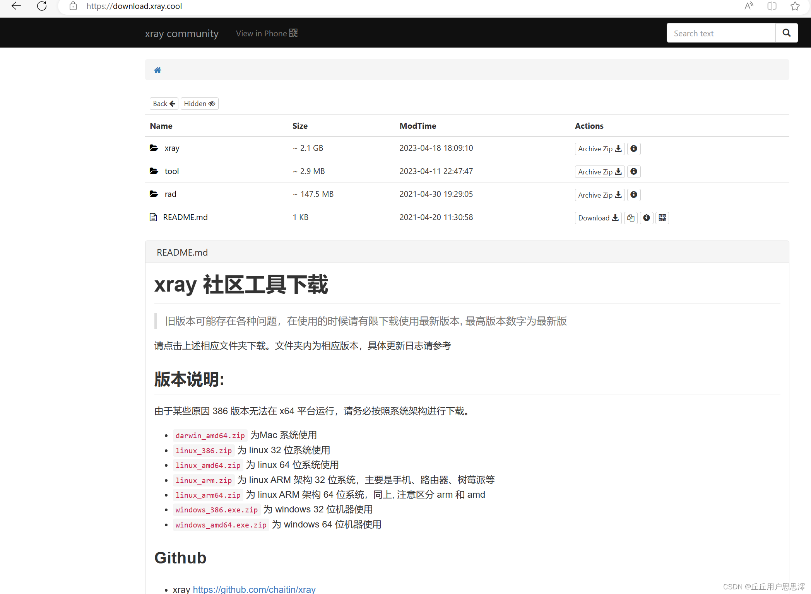Show info for rad folder
Image resolution: width=811 pixels, height=594 pixels.
tap(634, 195)
